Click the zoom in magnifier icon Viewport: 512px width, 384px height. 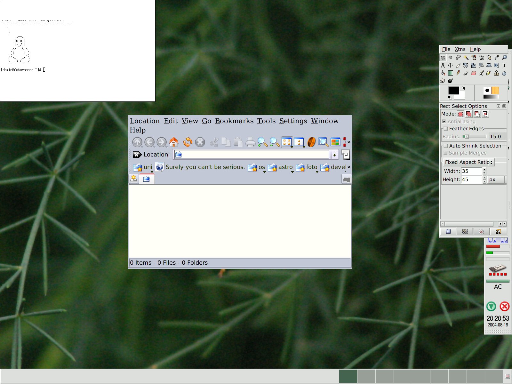[x=262, y=142]
